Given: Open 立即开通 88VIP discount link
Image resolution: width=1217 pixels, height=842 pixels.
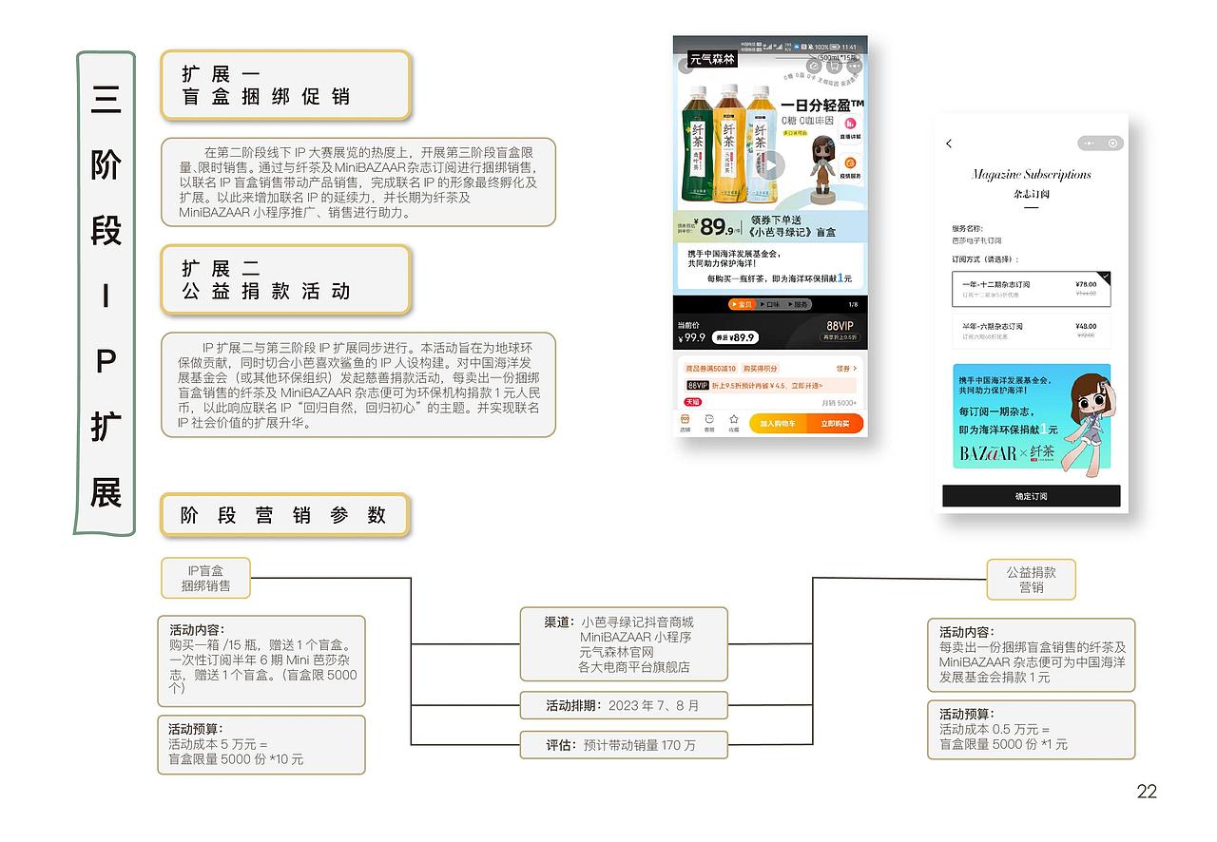Looking at the screenshot, I should [x=807, y=386].
